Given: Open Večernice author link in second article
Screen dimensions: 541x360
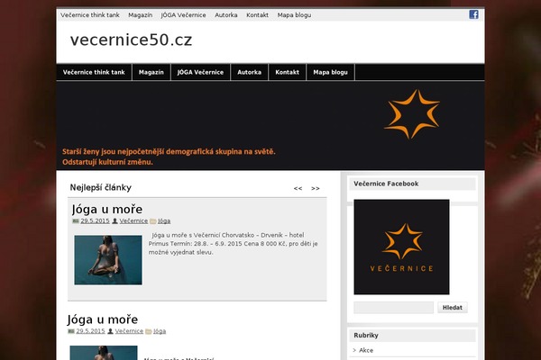Looking at the screenshot, I should click(129, 331).
